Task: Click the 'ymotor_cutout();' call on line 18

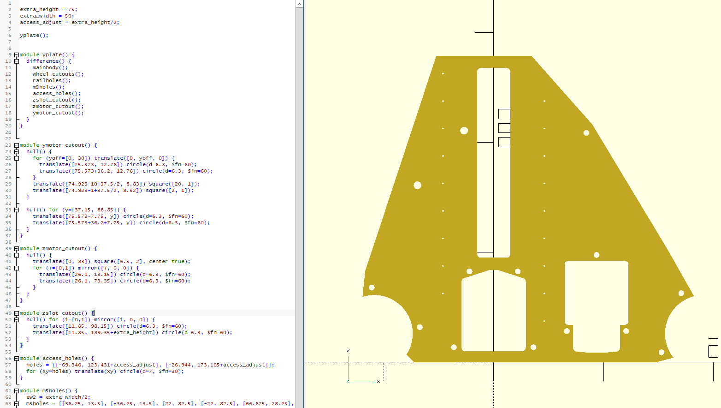Action: click(x=58, y=113)
